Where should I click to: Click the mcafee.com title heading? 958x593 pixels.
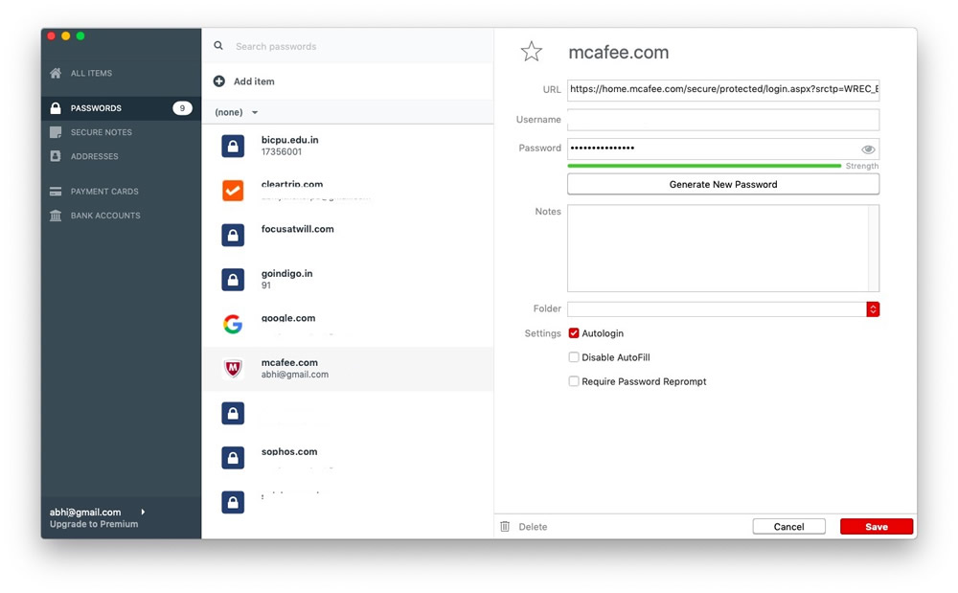(x=618, y=53)
